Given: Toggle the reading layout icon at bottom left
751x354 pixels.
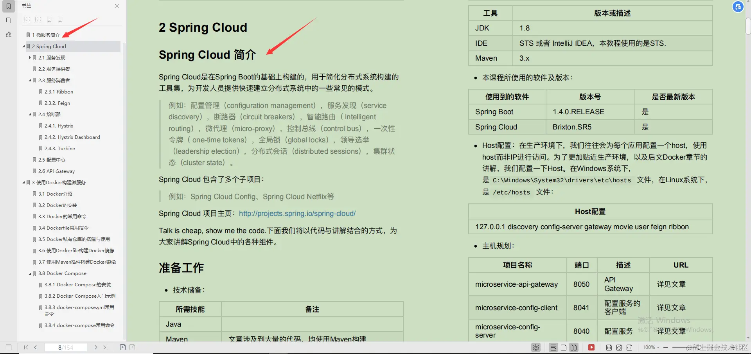Looking at the screenshot, I should [x=9, y=347].
